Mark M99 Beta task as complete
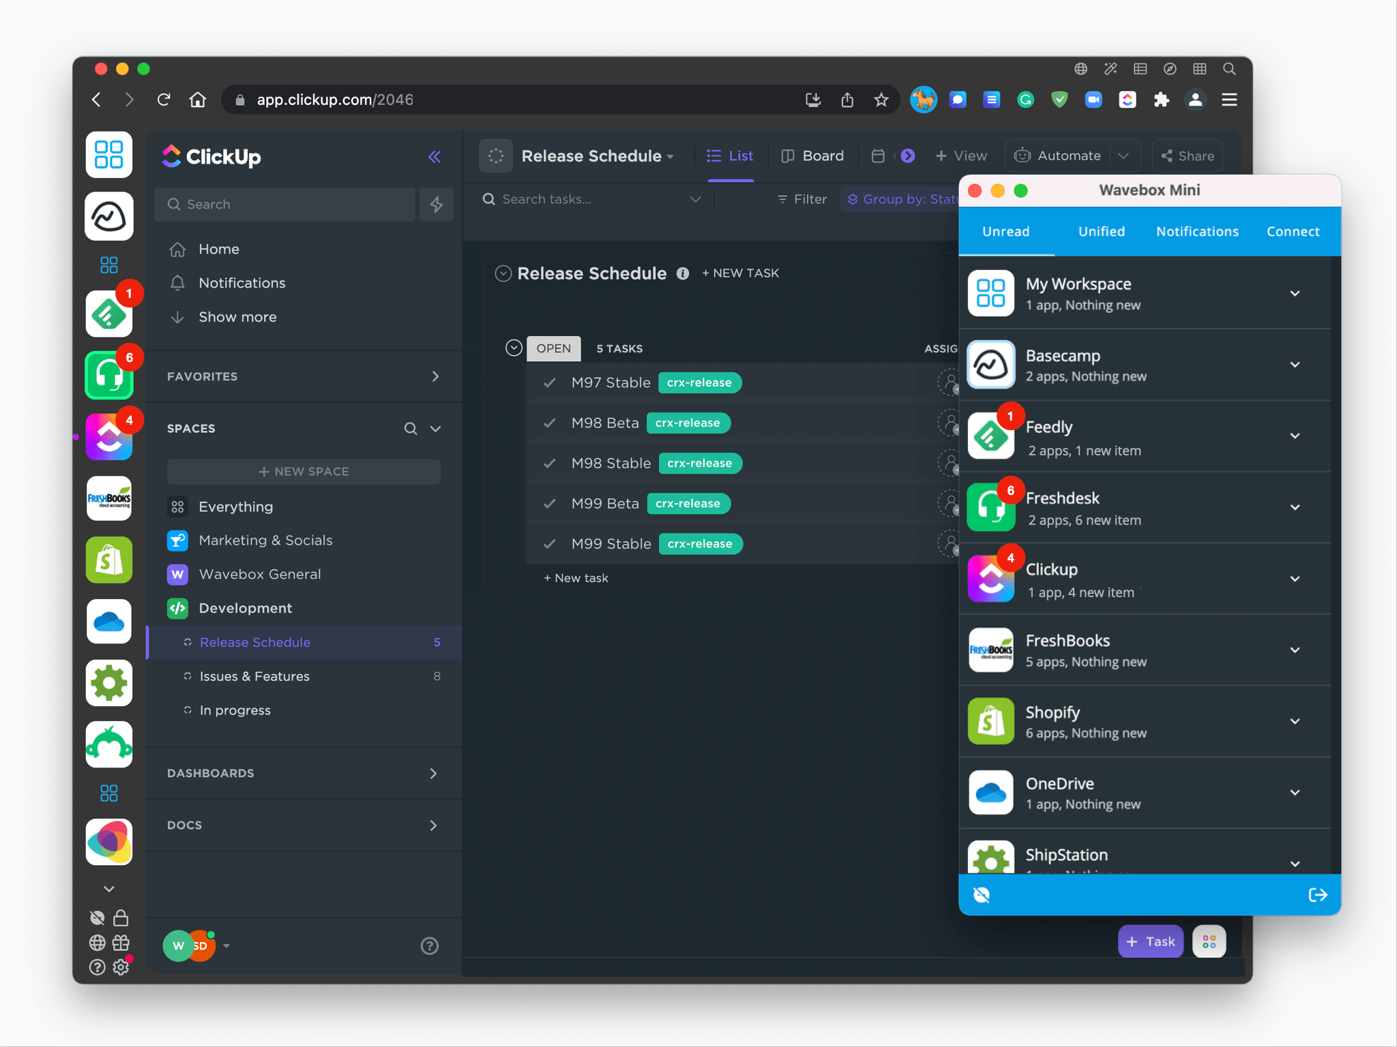Viewport: 1397px width, 1047px height. (x=550, y=504)
